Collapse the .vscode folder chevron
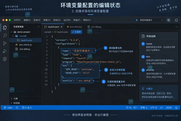181x121 pixels. pos(13,36)
